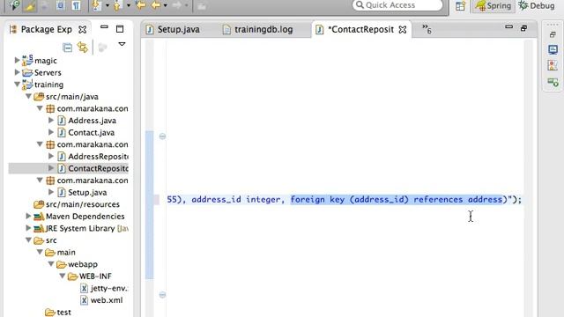Screen dimensions: 564x317
Task: Switch to the Debug perspective
Action: (x=537, y=6)
